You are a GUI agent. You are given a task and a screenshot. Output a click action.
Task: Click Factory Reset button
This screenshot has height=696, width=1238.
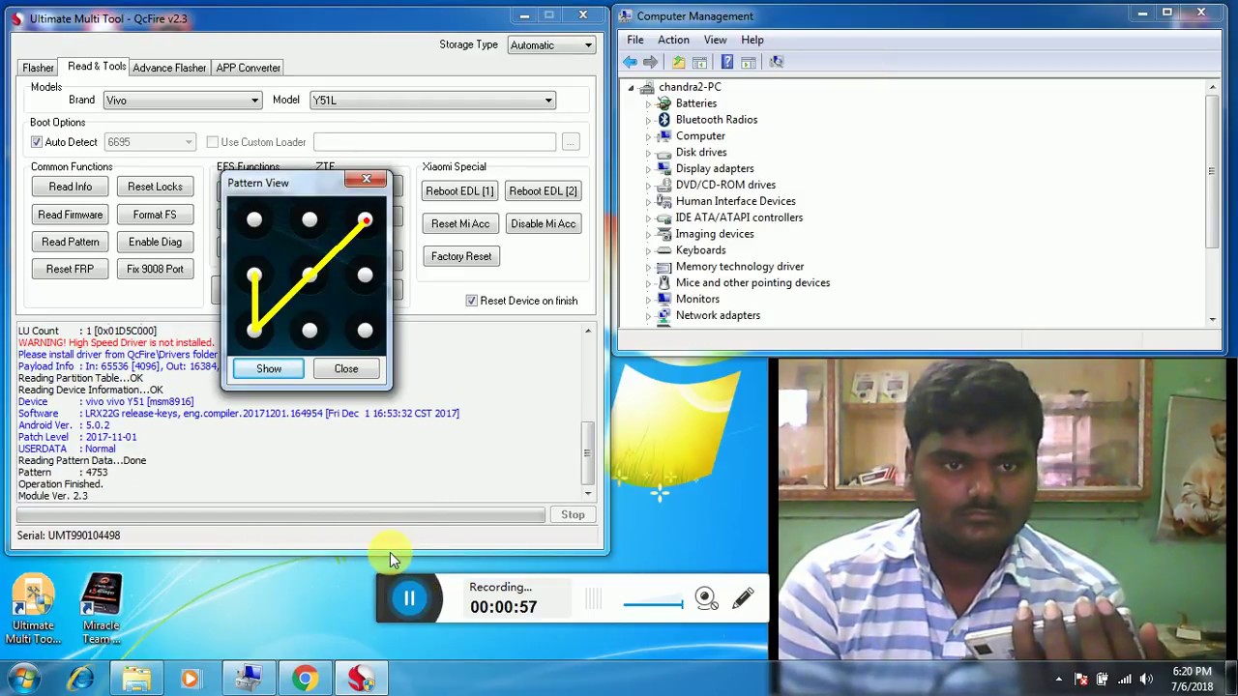(x=461, y=256)
